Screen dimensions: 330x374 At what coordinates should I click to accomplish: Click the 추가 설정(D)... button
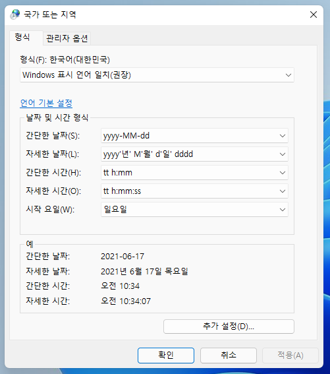tap(229, 327)
